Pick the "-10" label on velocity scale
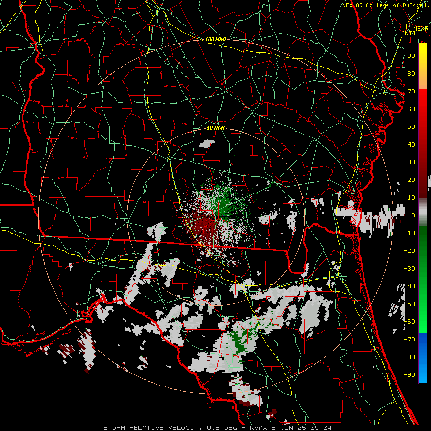This screenshot has width=431, height=431. tap(409, 233)
